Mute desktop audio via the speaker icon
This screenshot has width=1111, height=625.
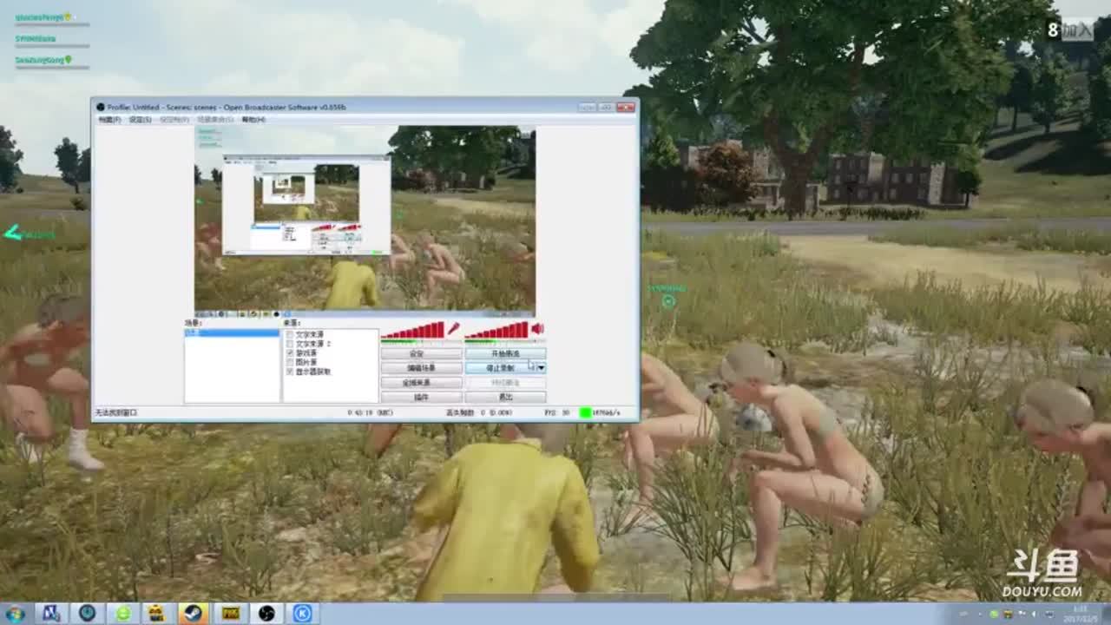(x=537, y=329)
